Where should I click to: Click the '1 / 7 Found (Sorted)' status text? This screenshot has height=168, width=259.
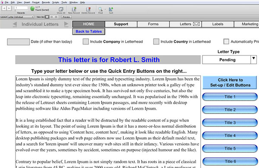click(x=42, y=9)
